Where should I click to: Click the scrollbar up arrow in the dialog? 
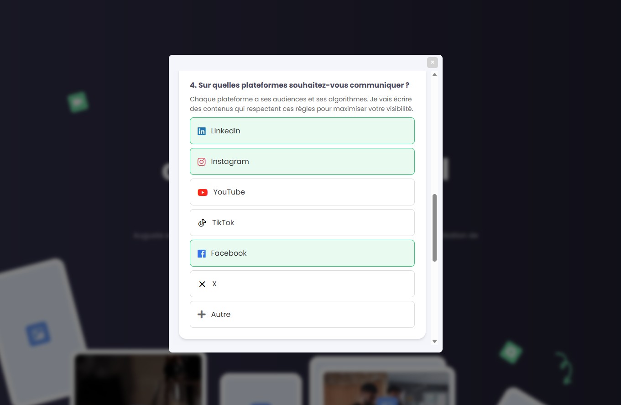coord(435,74)
